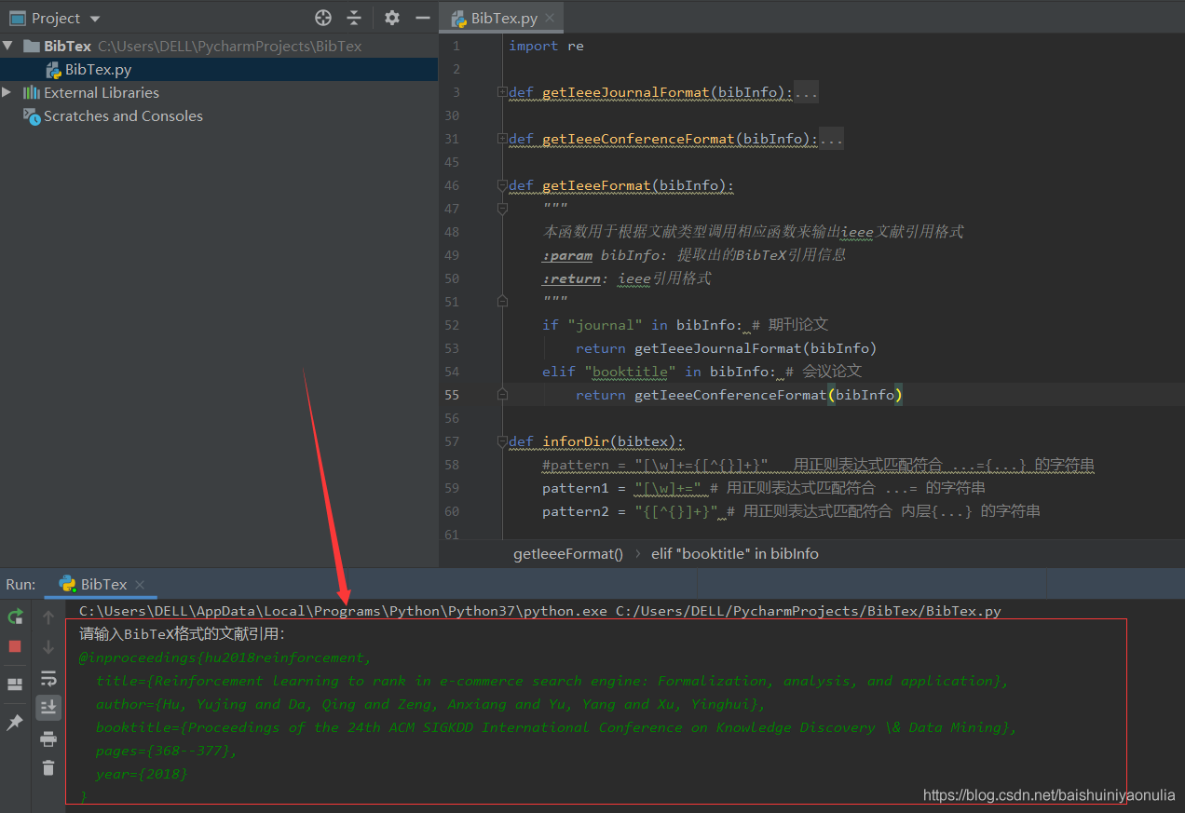Expand folded getIeeeConferenceFormat function
The image size is (1185, 813).
tap(502, 139)
